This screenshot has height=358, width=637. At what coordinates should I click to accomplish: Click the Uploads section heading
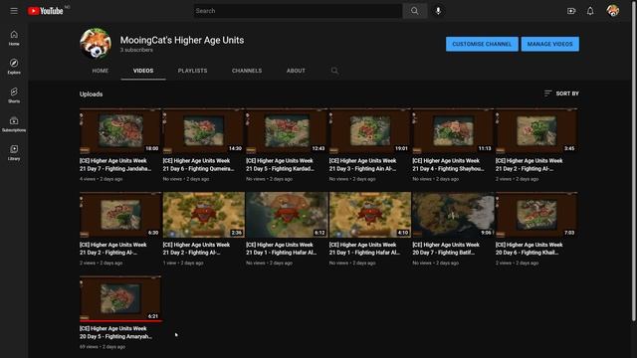click(x=91, y=94)
